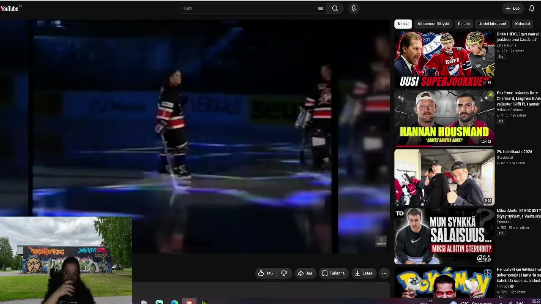Visit the Otsokontti channel name
The width and height of the screenshot is (541, 304).
point(505,157)
